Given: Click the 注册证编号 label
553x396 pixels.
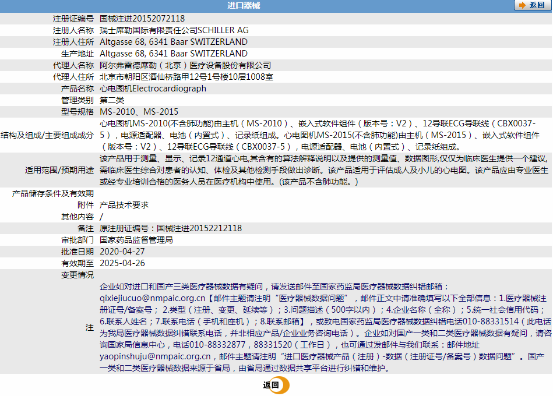Looking at the screenshot, I should [73, 19].
